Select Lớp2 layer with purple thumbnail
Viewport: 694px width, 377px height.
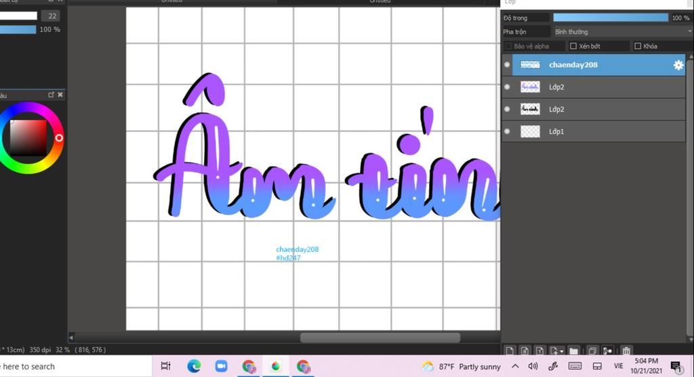click(598, 87)
